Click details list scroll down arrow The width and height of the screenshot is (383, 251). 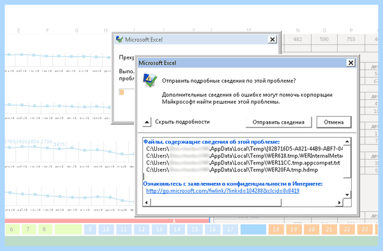point(347,194)
